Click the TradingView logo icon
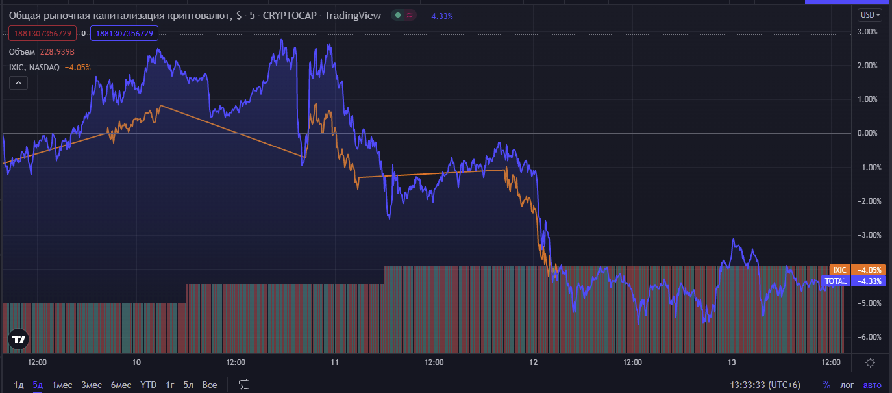The height and width of the screenshot is (393, 892). point(19,339)
